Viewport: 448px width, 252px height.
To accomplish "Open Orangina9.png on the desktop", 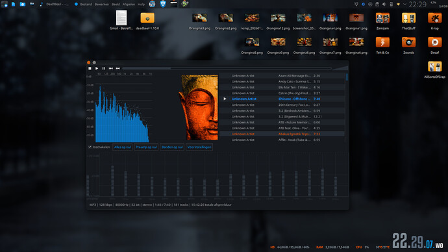I will pyautogui.click(x=278, y=45).
